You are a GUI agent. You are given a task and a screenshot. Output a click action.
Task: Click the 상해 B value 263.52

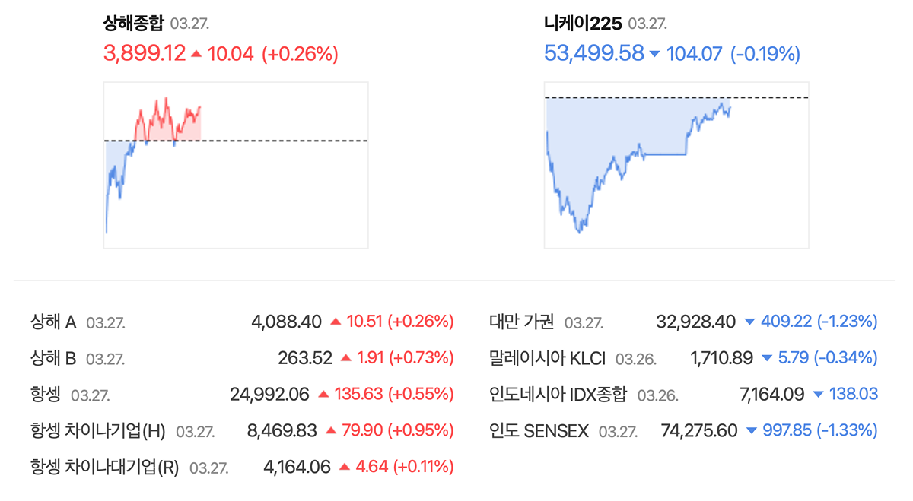point(305,358)
